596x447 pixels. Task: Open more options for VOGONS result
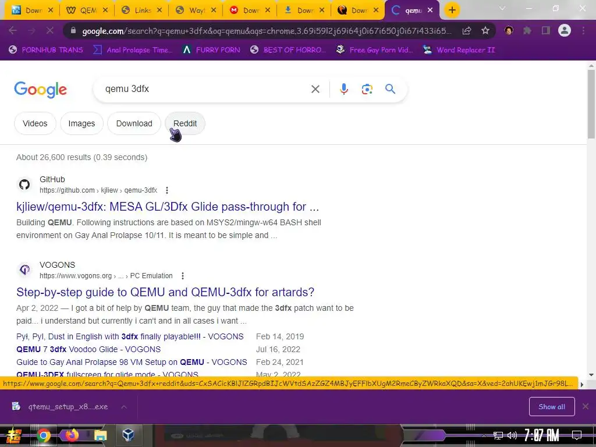[182, 275]
